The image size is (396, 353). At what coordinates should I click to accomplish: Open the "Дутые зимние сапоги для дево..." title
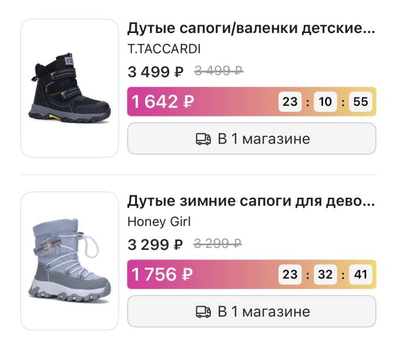251,201
